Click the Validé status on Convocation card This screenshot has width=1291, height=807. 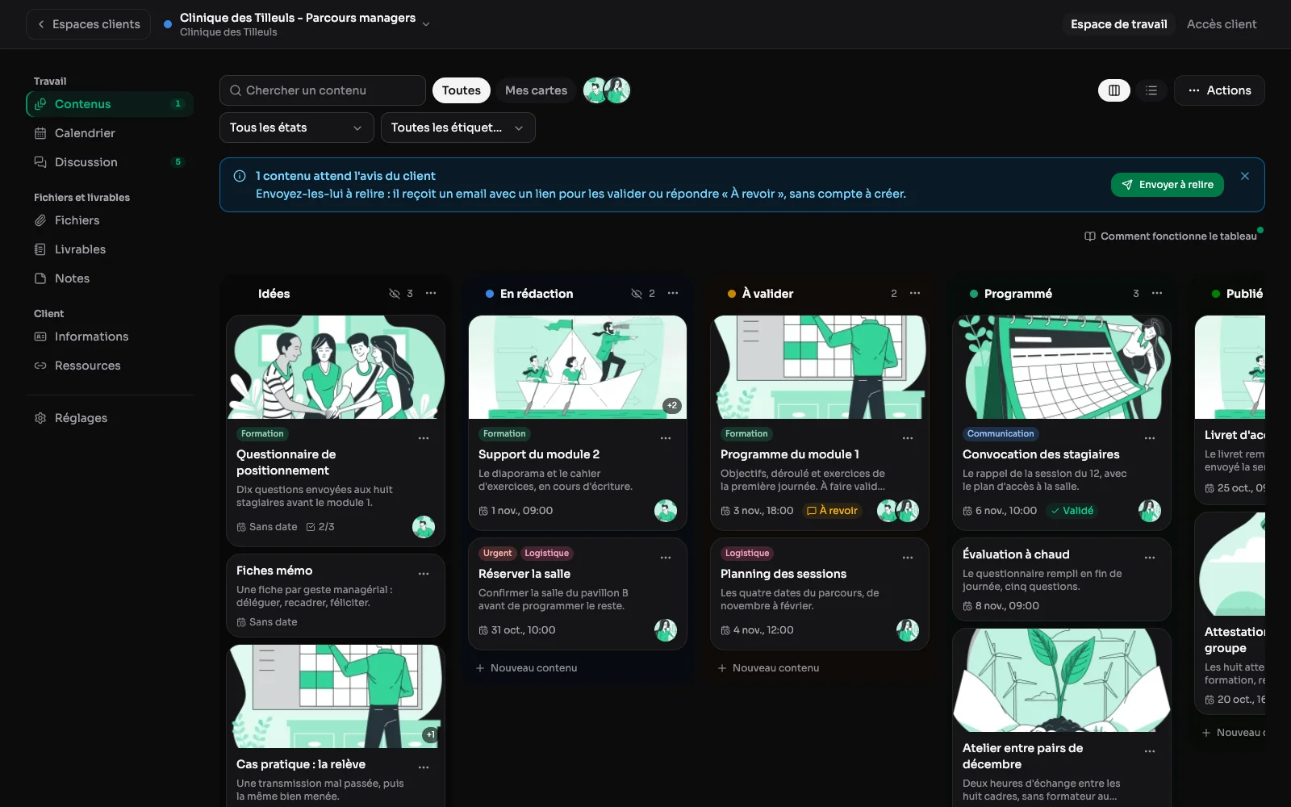pyautogui.click(x=1072, y=511)
